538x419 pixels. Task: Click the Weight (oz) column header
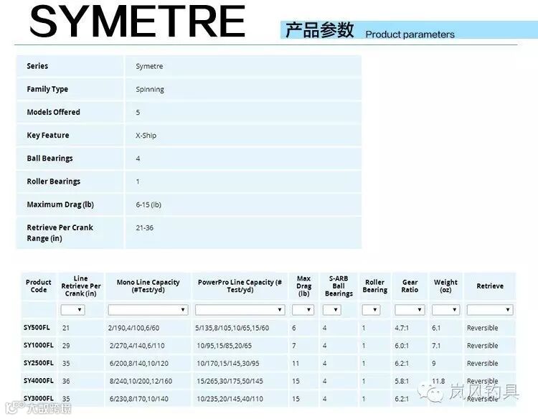tap(445, 286)
